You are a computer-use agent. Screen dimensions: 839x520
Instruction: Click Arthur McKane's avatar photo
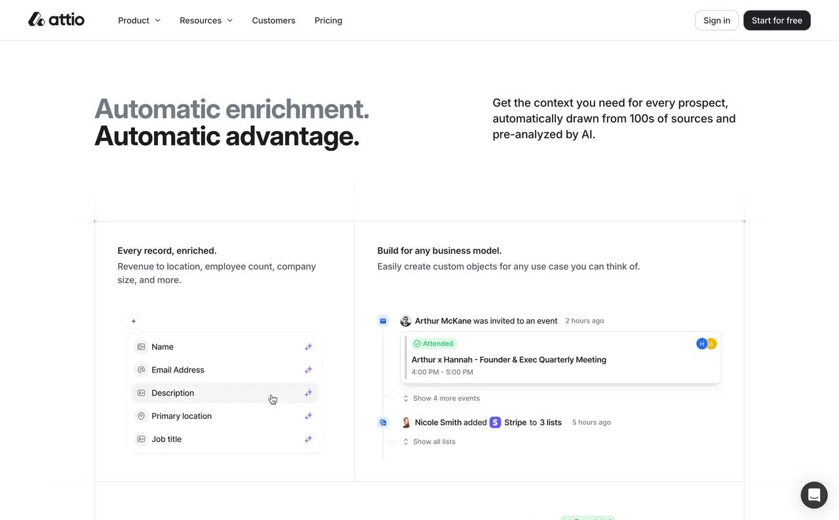tap(406, 321)
